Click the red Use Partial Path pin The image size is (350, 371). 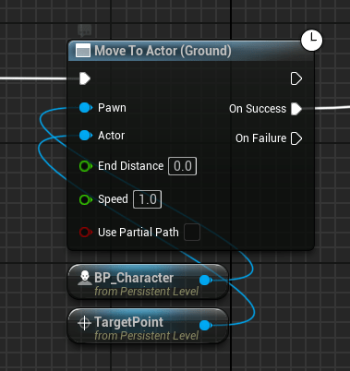(86, 233)
